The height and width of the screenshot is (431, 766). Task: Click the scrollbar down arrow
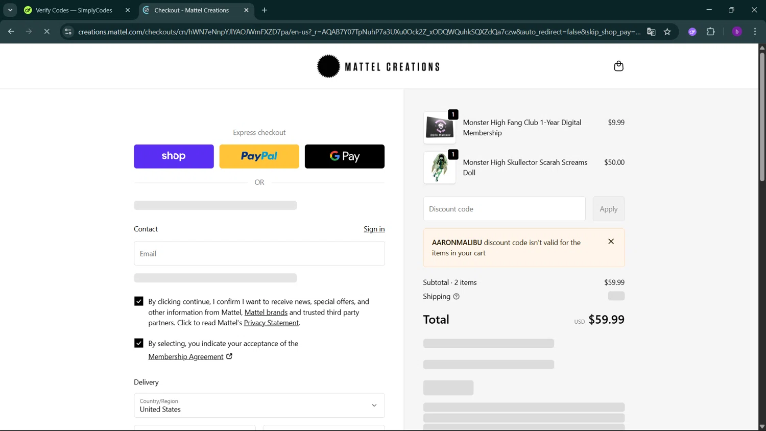coord(762,426)
